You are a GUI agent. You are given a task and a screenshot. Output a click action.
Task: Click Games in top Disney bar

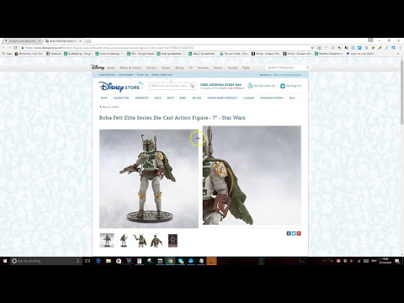151,67
